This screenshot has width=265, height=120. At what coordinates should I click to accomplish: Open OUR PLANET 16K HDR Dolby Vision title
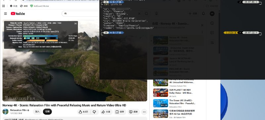pyautogui.click(x=181, y=91)
